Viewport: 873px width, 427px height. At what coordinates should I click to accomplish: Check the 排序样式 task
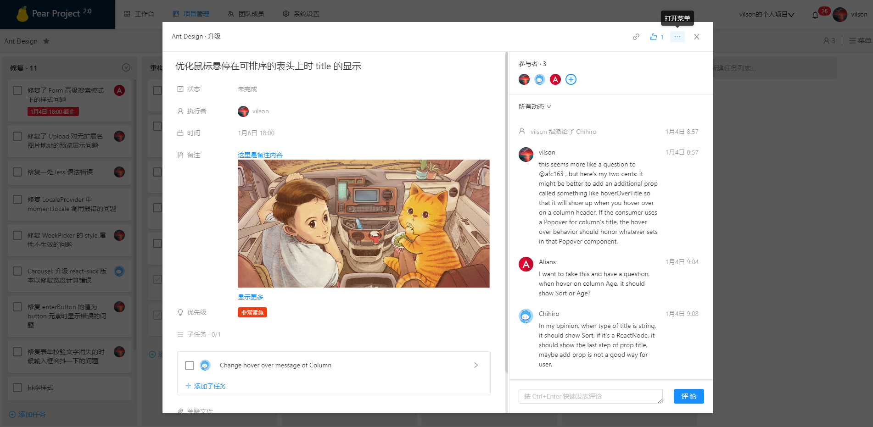click(17, 388)
